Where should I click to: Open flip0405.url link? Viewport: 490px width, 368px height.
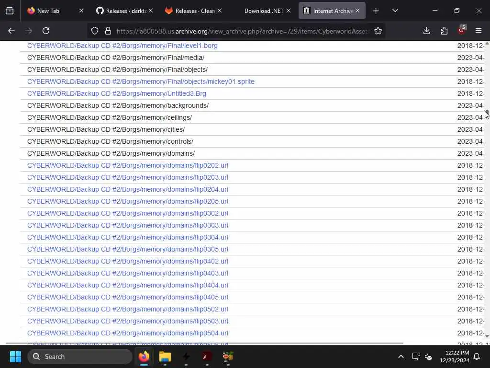pyautogui.click(x=127, y=297)
